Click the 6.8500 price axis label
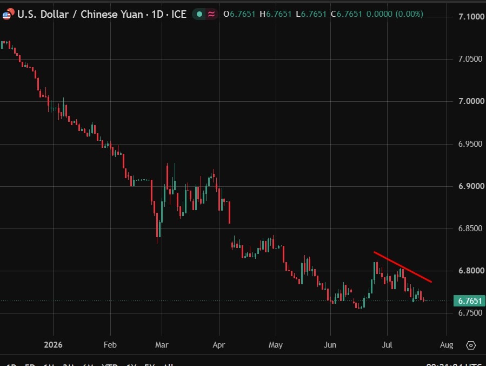 (x=470, y=228)
